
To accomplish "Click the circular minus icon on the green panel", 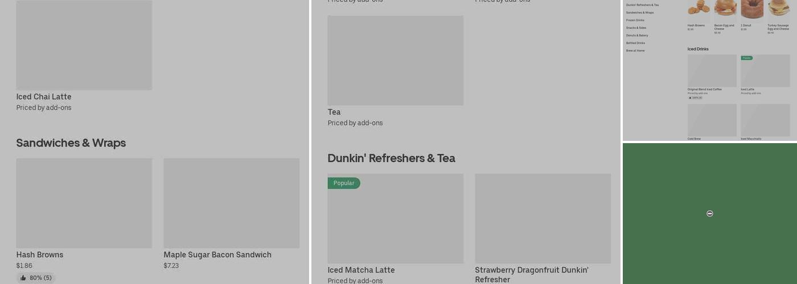I will click(709, 214).
